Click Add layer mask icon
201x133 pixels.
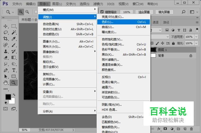tap(165, 129)
